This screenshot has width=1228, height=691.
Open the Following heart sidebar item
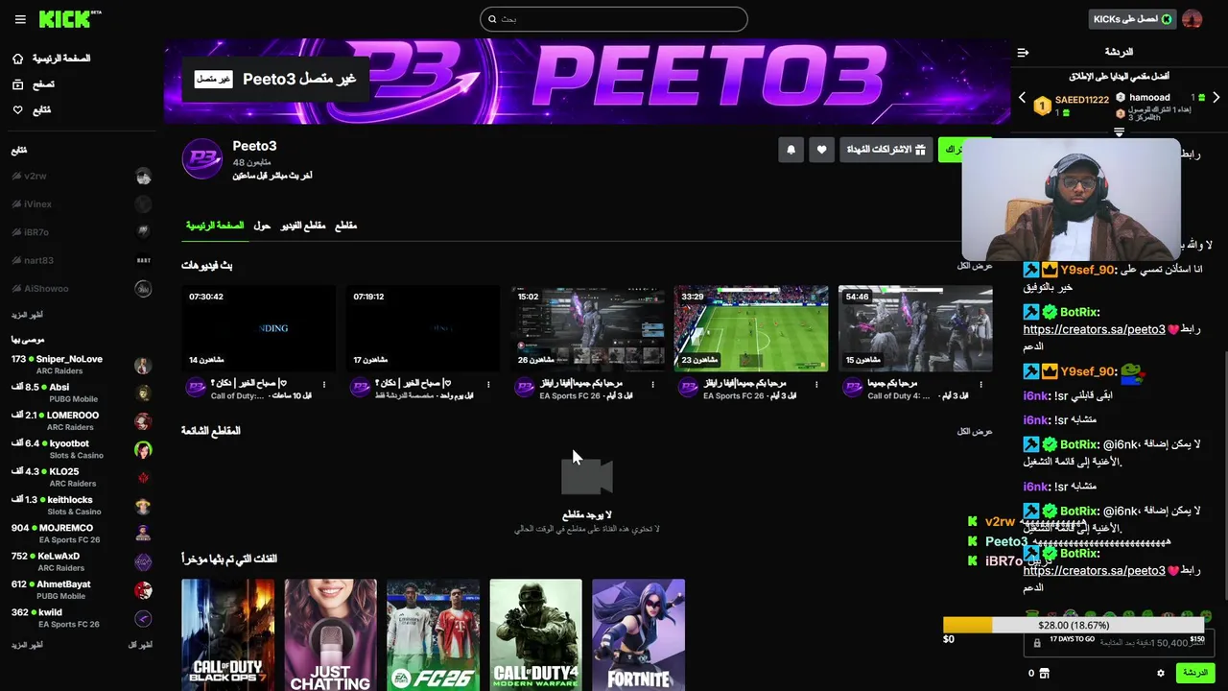[32, 110]
